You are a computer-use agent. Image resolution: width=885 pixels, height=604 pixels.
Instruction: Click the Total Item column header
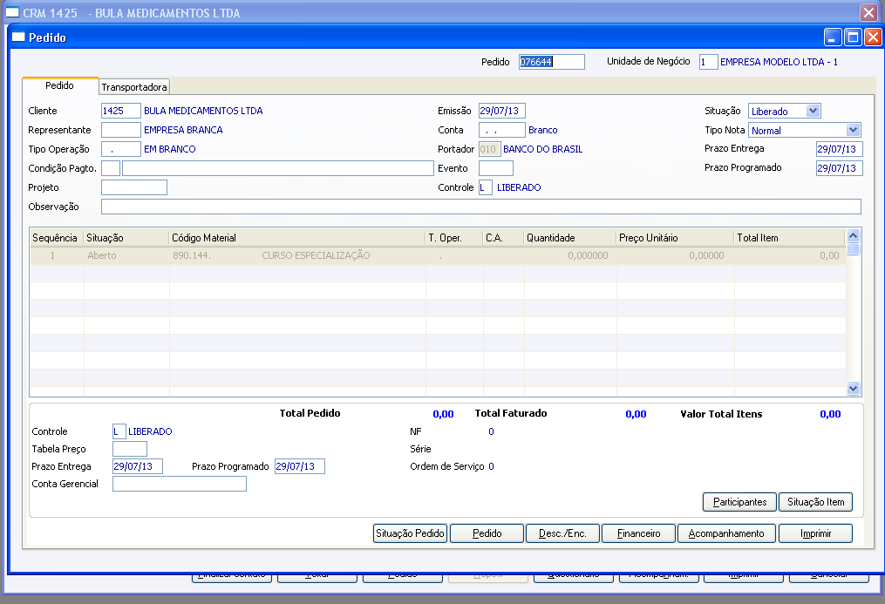point(789,237)
